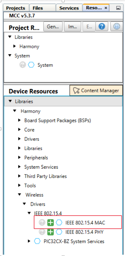Click grey help icon beside IEEE 802.15.4 MAC
The height and width of the screenshot is (256, 125).
pos(42,223)
